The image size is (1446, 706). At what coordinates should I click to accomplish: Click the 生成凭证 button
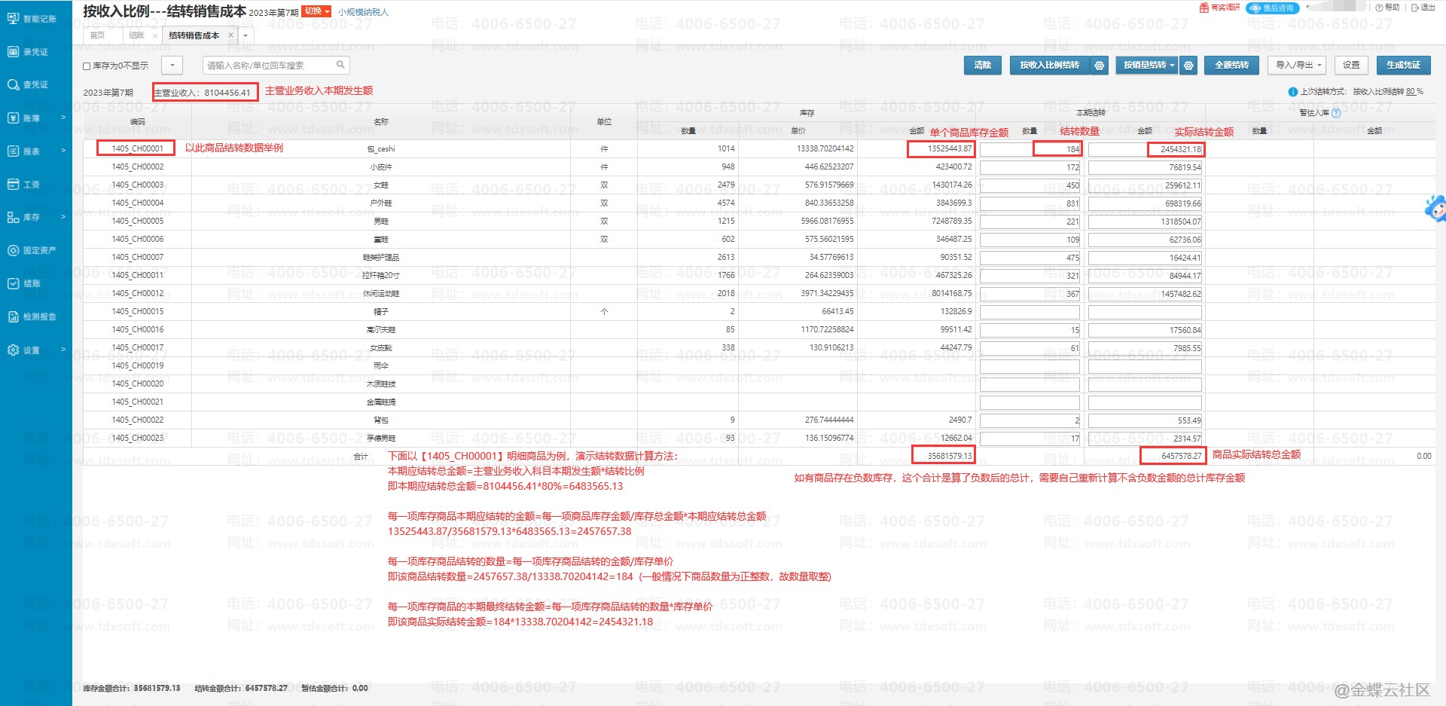(1403, 66)
